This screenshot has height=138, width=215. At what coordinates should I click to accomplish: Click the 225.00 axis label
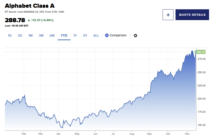click(201, 86)
